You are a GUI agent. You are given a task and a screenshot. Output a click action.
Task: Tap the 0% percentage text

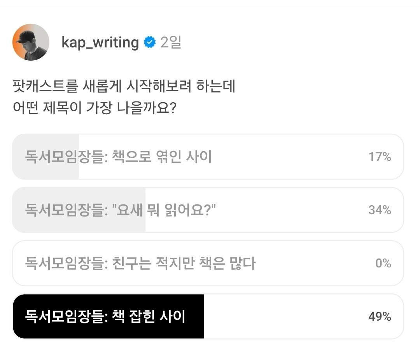[x=383, y=263]
